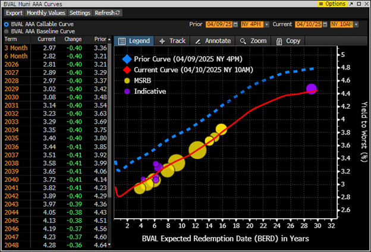Select the 2040 term row
The width and height of the screenshot is (371, 252).
[x=56, y=179]
